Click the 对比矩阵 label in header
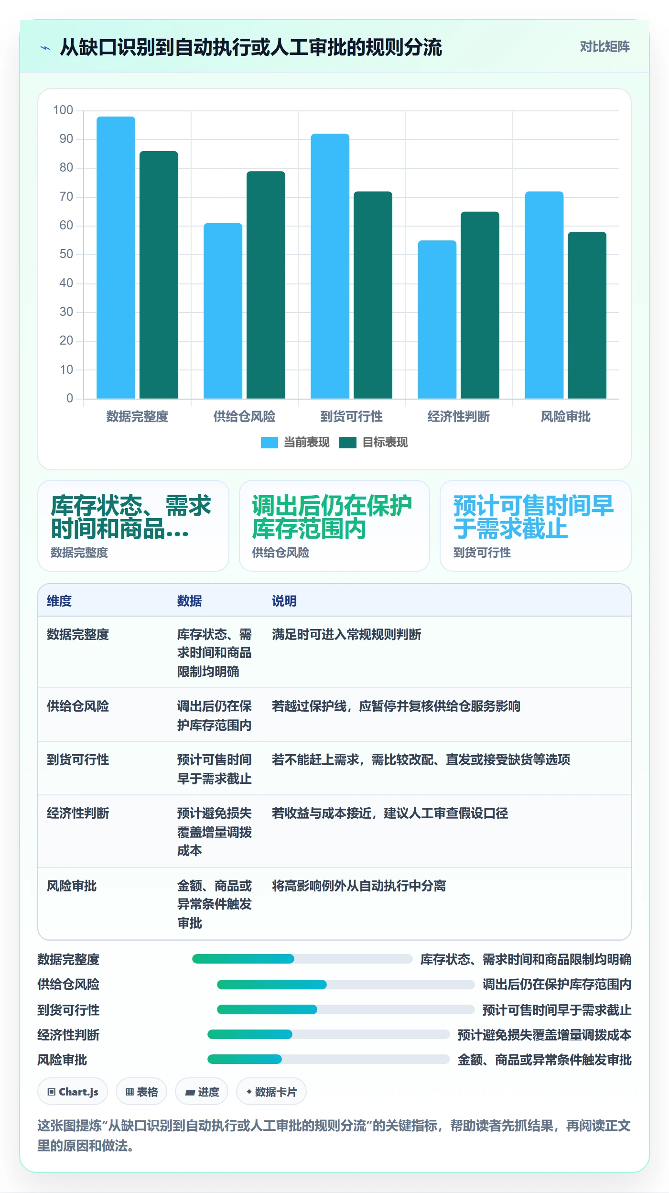This screenshot has width=669, height=1193. click(x=604, y=46)
